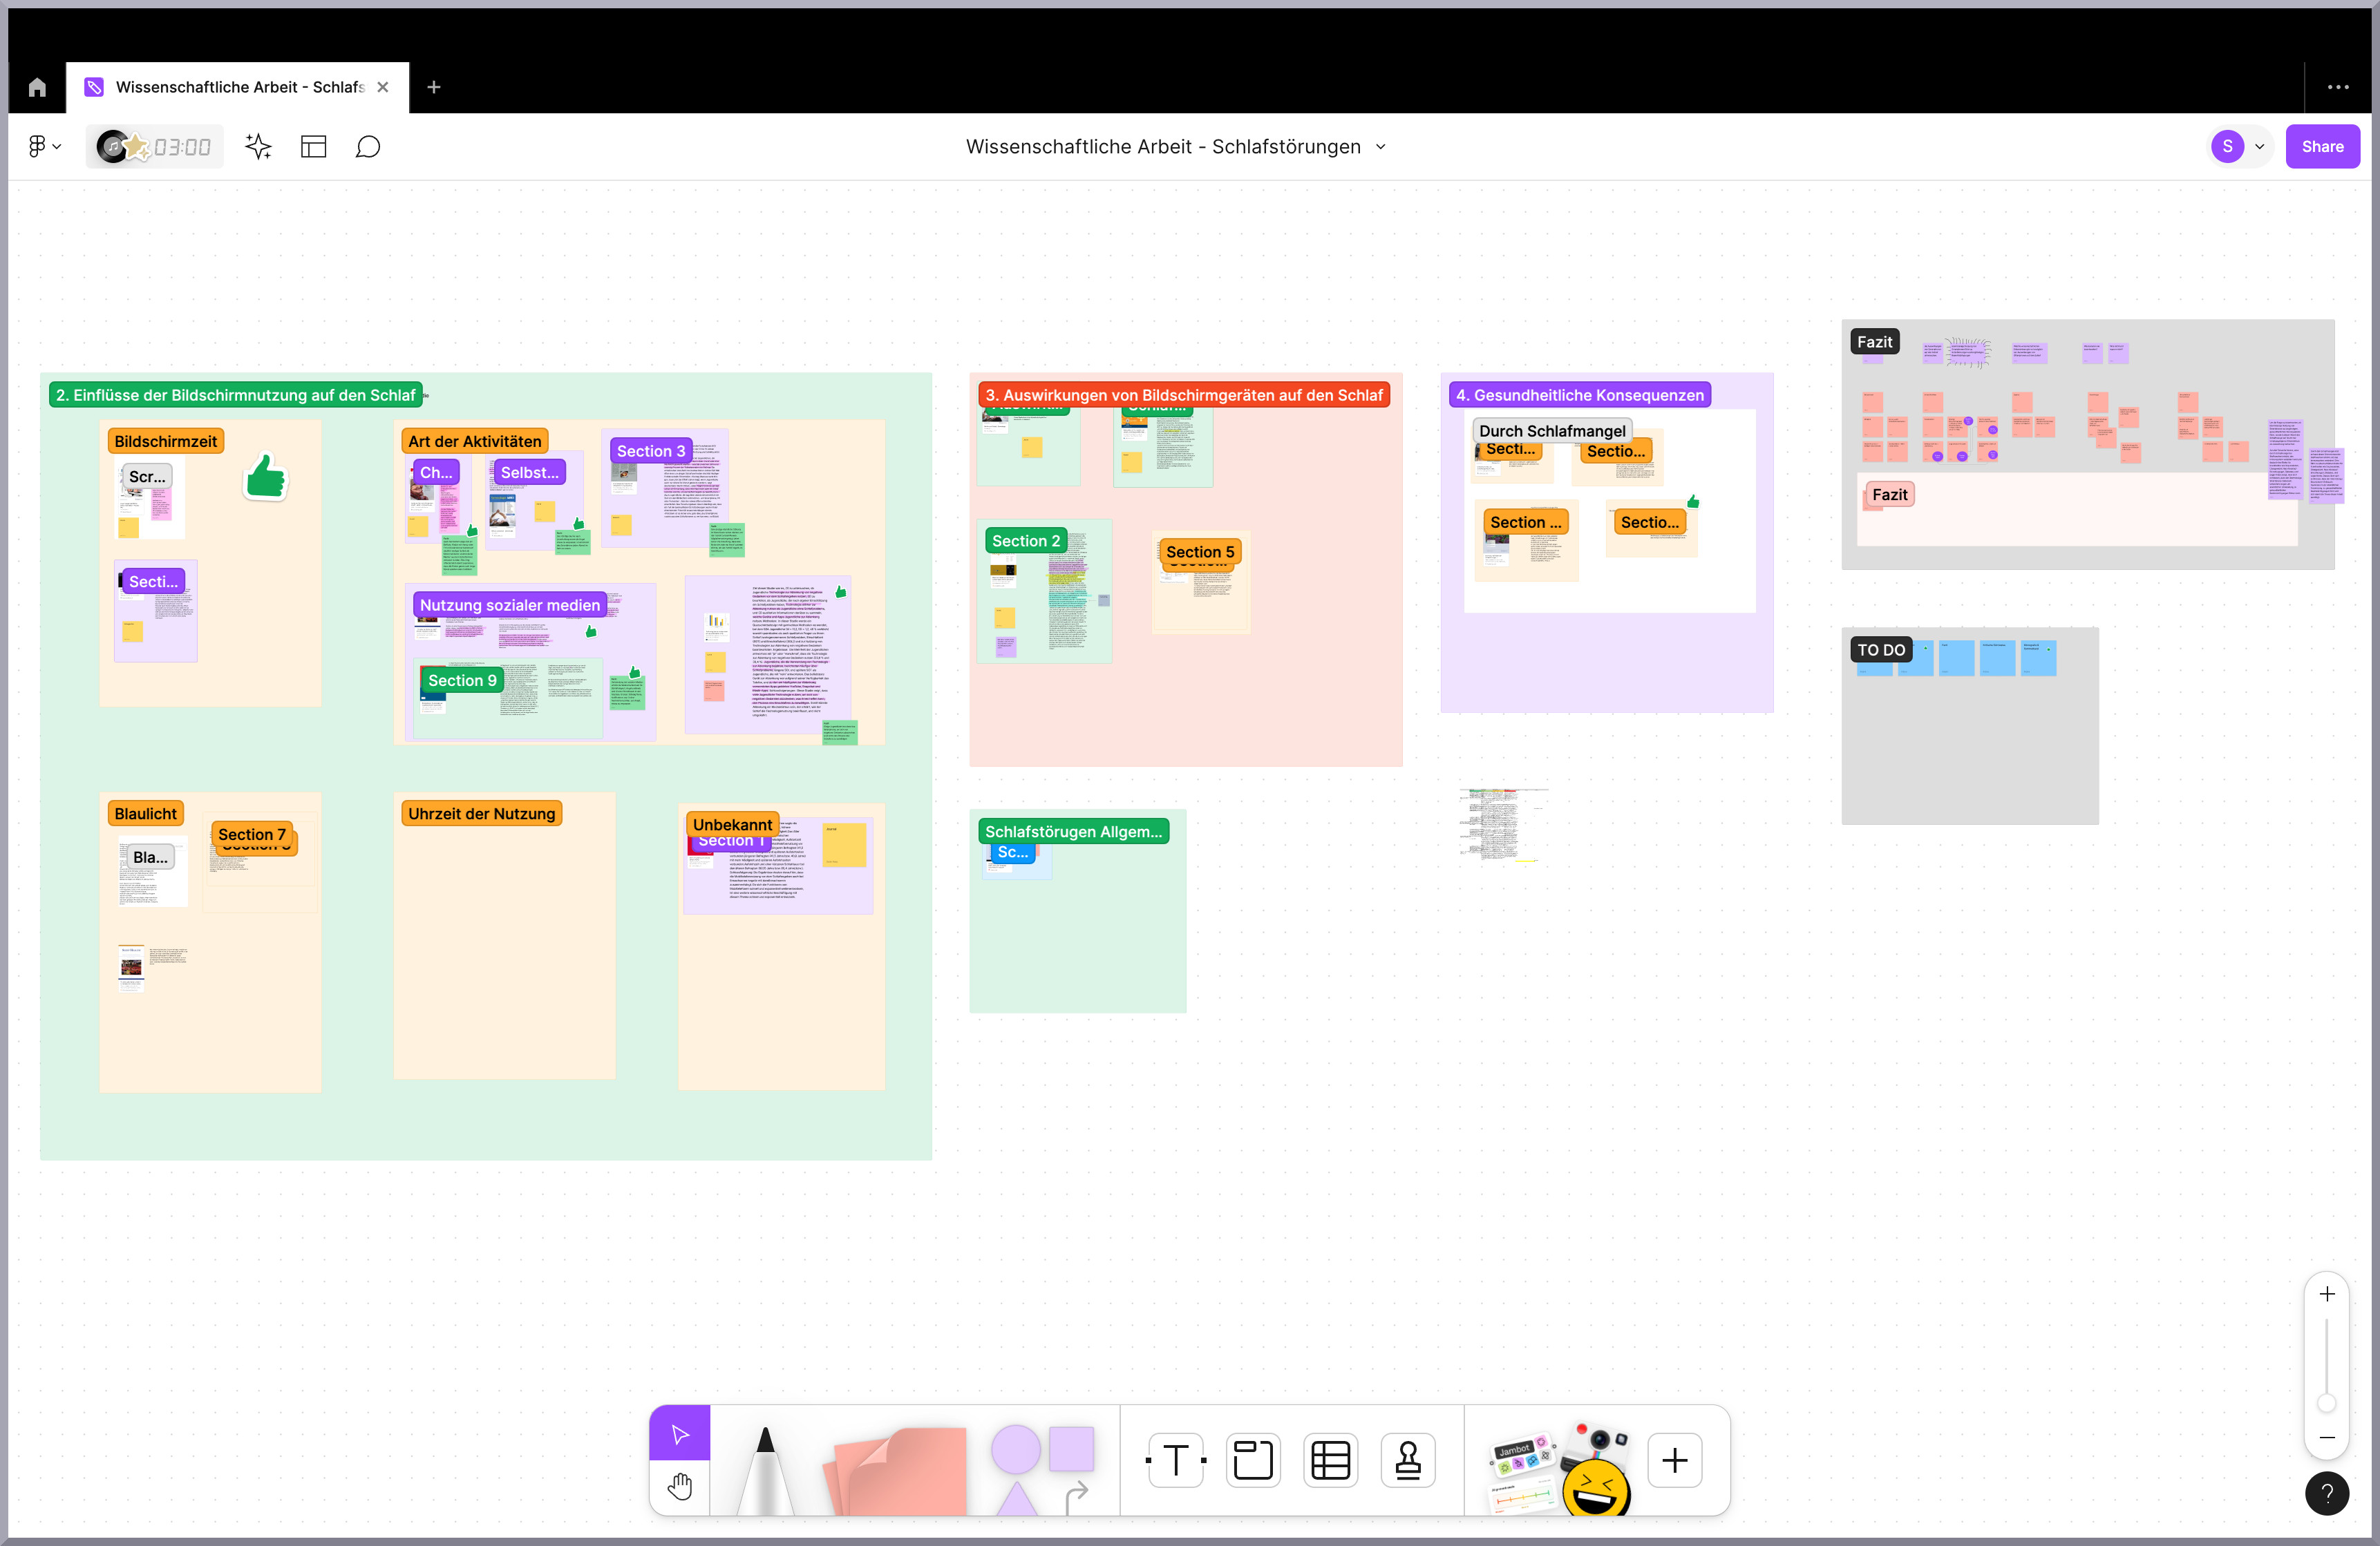The image size is (2380, 1546).
Task: Click the Share button
Action: tap(2322, 147)
